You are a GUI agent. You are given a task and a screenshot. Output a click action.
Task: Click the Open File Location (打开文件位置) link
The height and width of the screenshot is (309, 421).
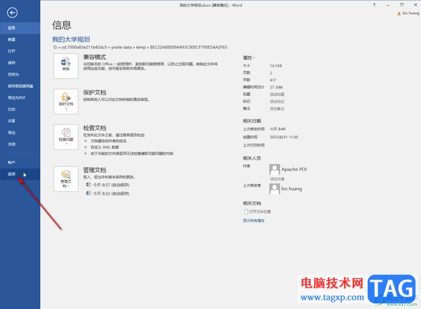click(x=258, y=212)
